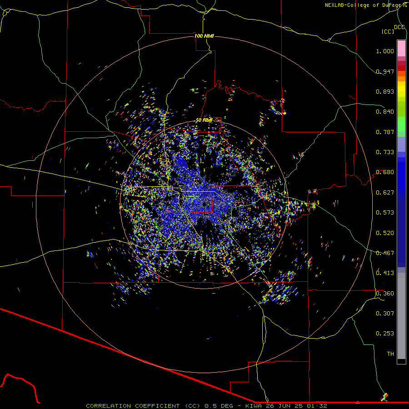This screenshot has height=409, width=409.
Task: Pick the gray segment of color bar
Action: click(401, 316)
